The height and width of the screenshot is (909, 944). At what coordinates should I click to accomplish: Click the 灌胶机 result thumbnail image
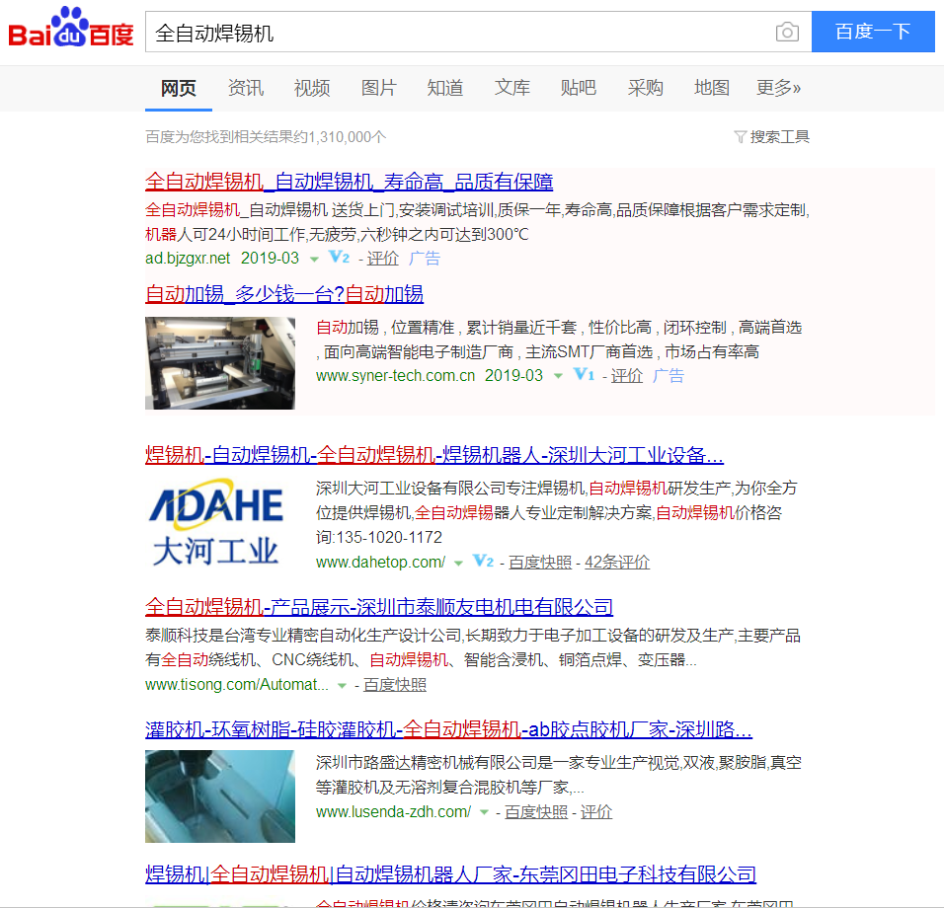[220, 795]
